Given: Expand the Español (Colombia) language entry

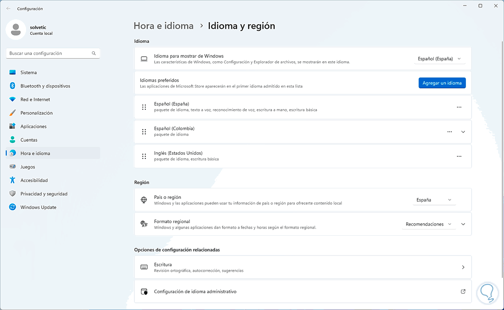Looking at the screenshot, I should 463,132.
